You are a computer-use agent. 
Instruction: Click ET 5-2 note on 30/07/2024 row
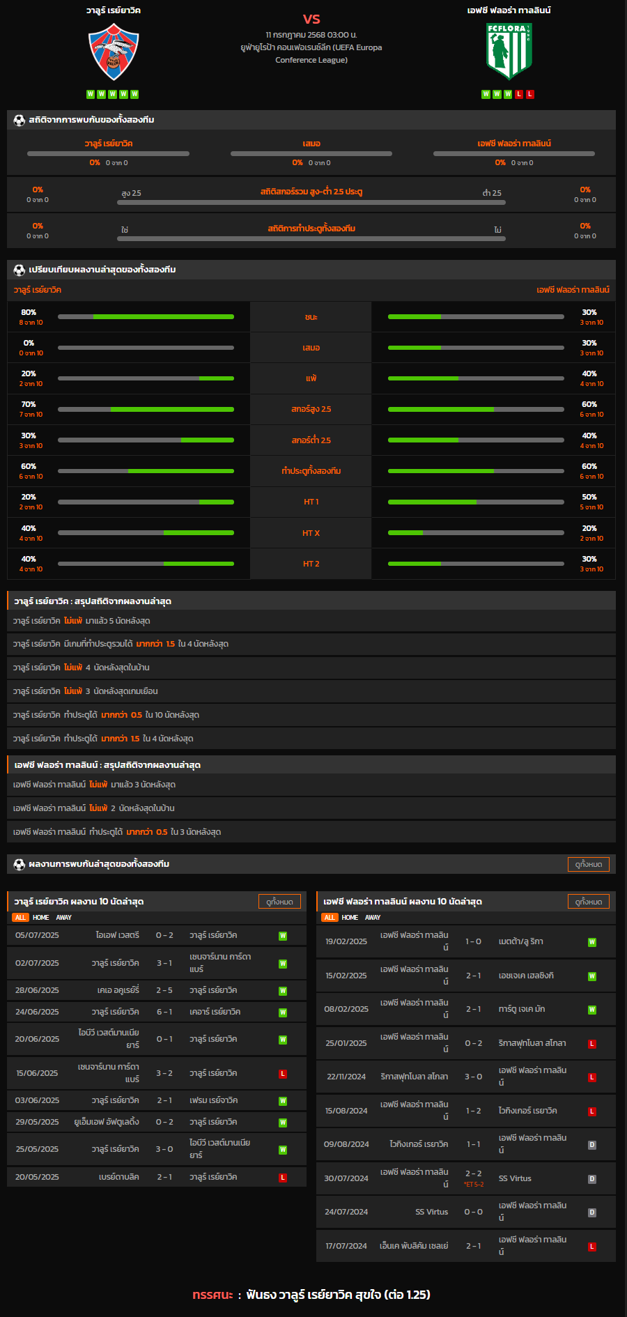point(474,1185)
